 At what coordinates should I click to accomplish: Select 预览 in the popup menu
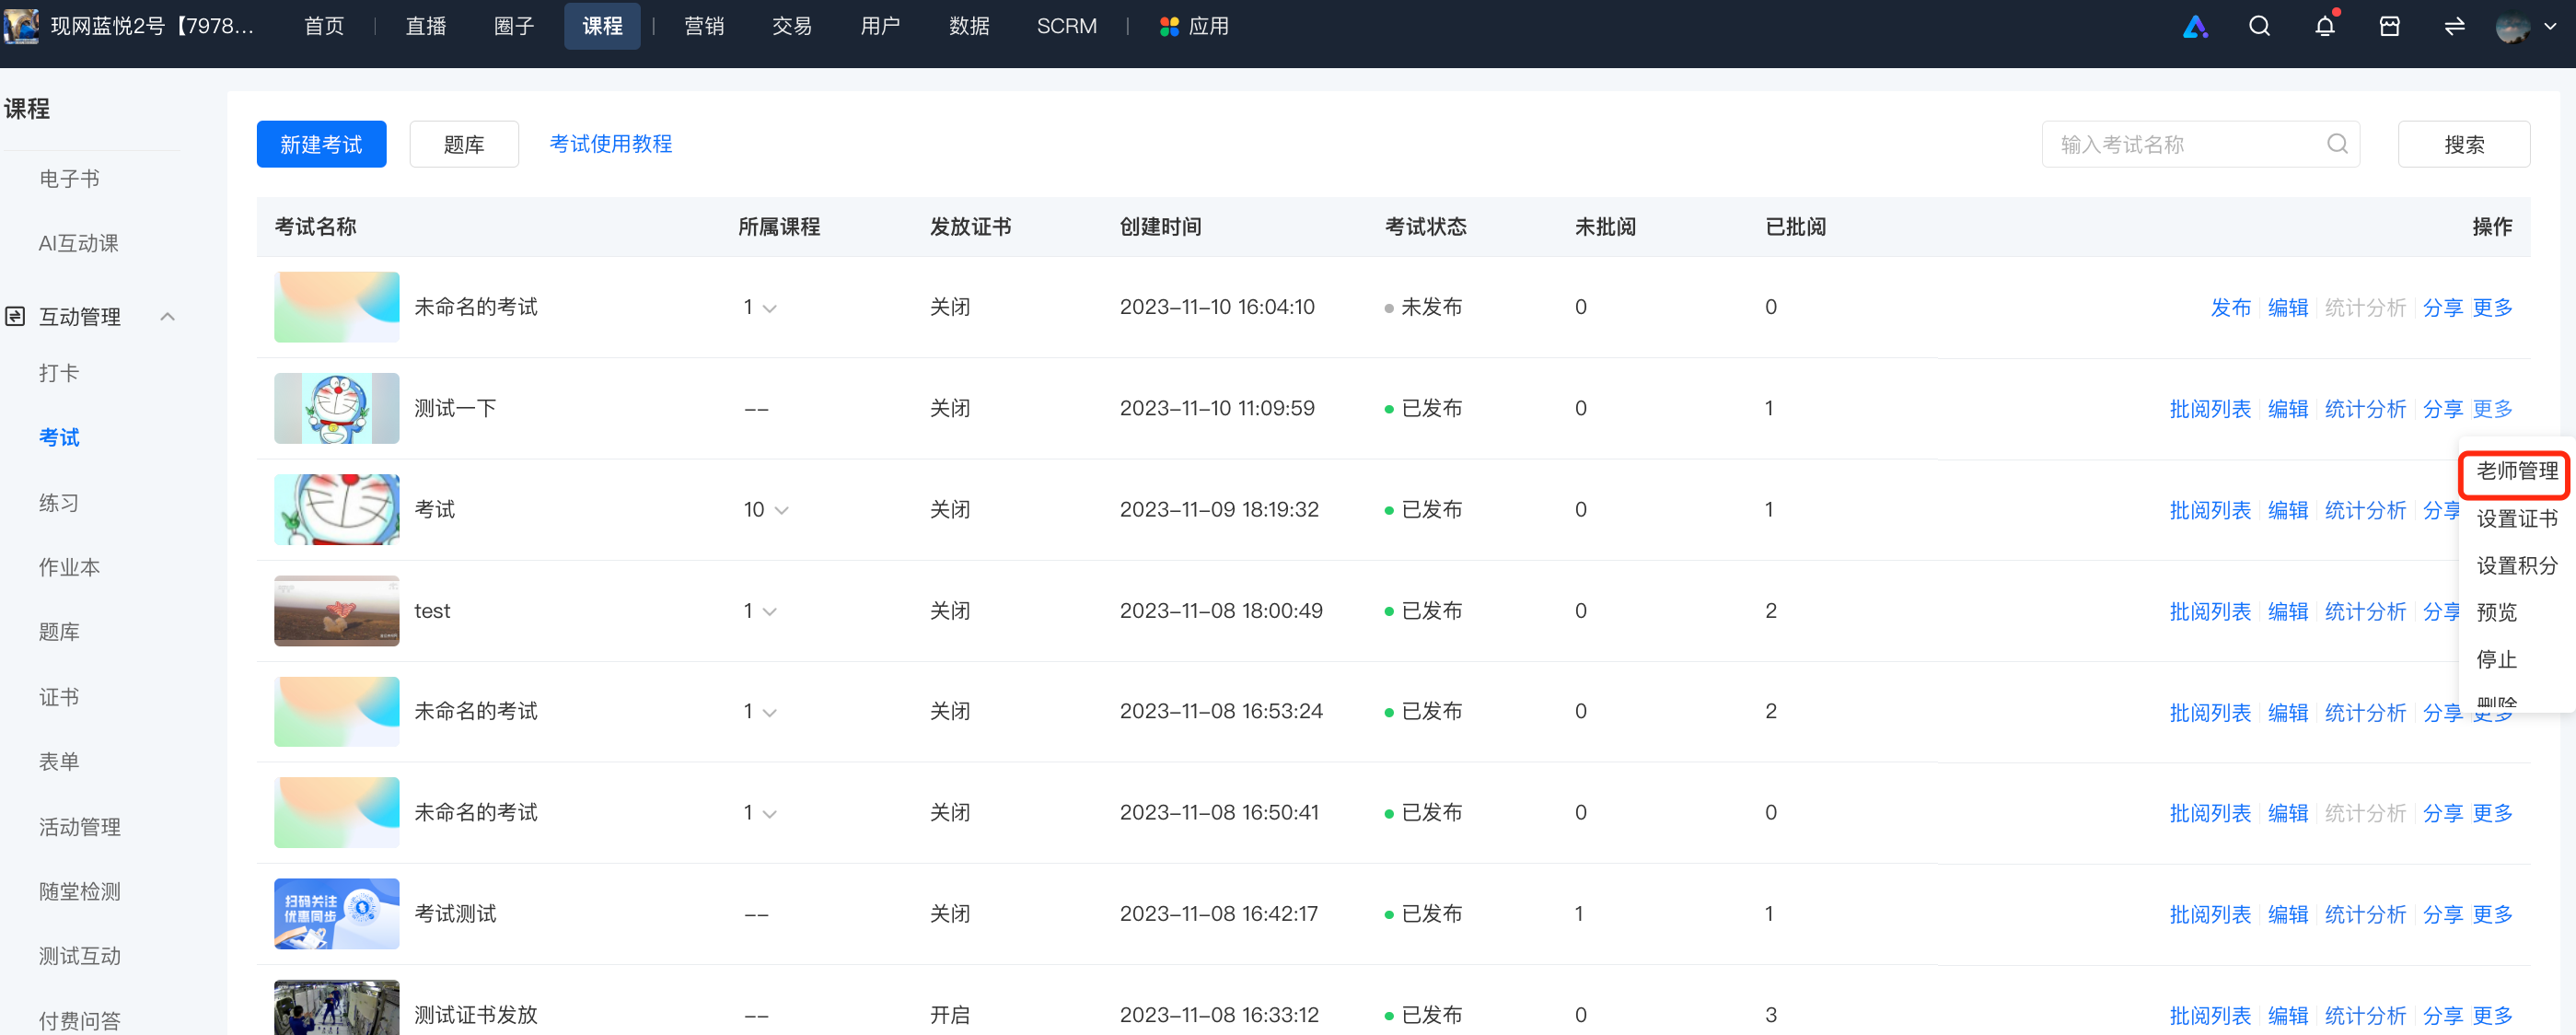2496,612
